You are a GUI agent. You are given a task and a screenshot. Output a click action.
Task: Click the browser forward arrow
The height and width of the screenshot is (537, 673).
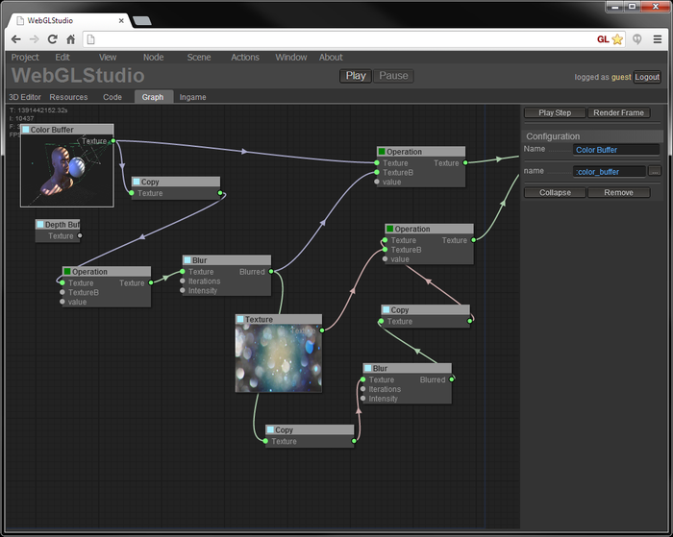[x=35, y=39]
